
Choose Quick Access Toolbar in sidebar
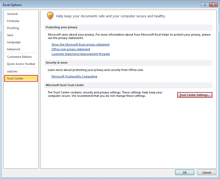21,64
